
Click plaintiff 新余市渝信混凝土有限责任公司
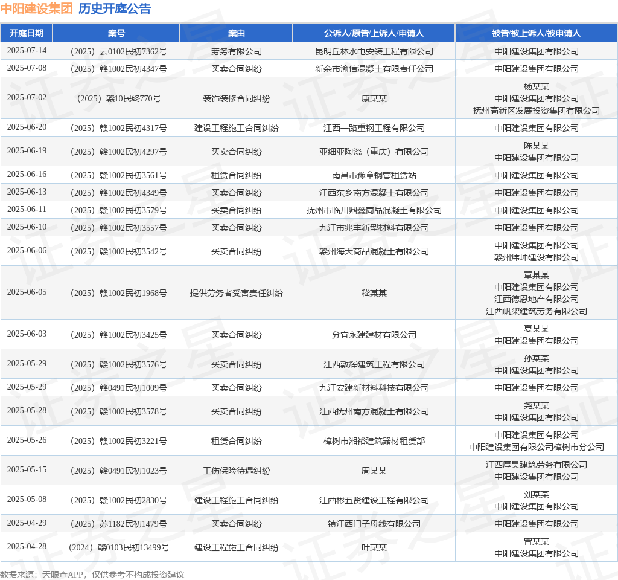pos(374,69)
